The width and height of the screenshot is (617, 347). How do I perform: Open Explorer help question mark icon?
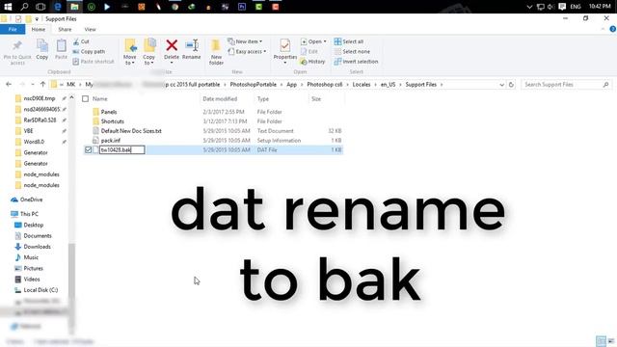pyautogui.click(x=613, y=29)
